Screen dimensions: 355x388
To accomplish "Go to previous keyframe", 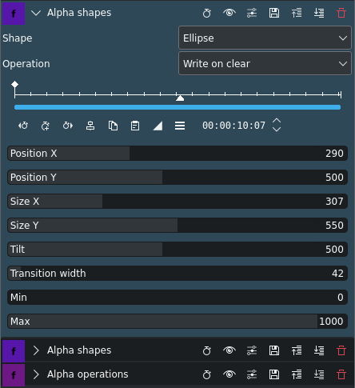I will coord(23,126).
